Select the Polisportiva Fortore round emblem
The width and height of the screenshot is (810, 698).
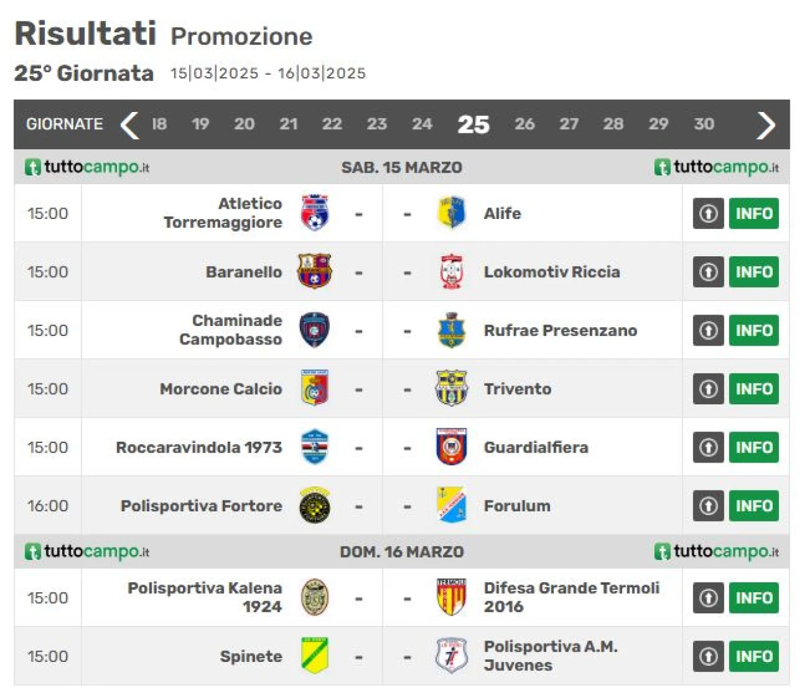pos(315,505)
